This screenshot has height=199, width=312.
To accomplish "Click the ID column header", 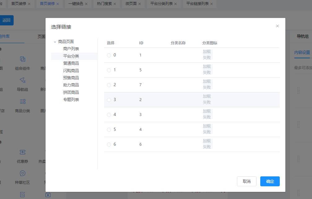I will click(141, 43).
